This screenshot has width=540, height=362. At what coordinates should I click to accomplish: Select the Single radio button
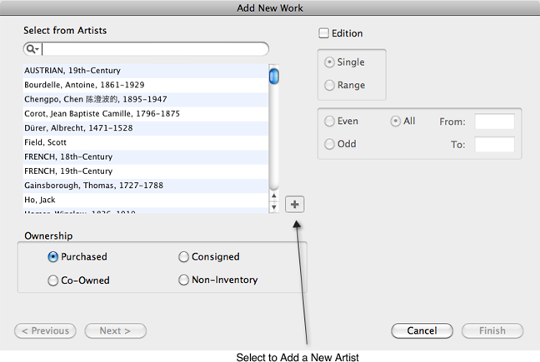tap(329, 62)
